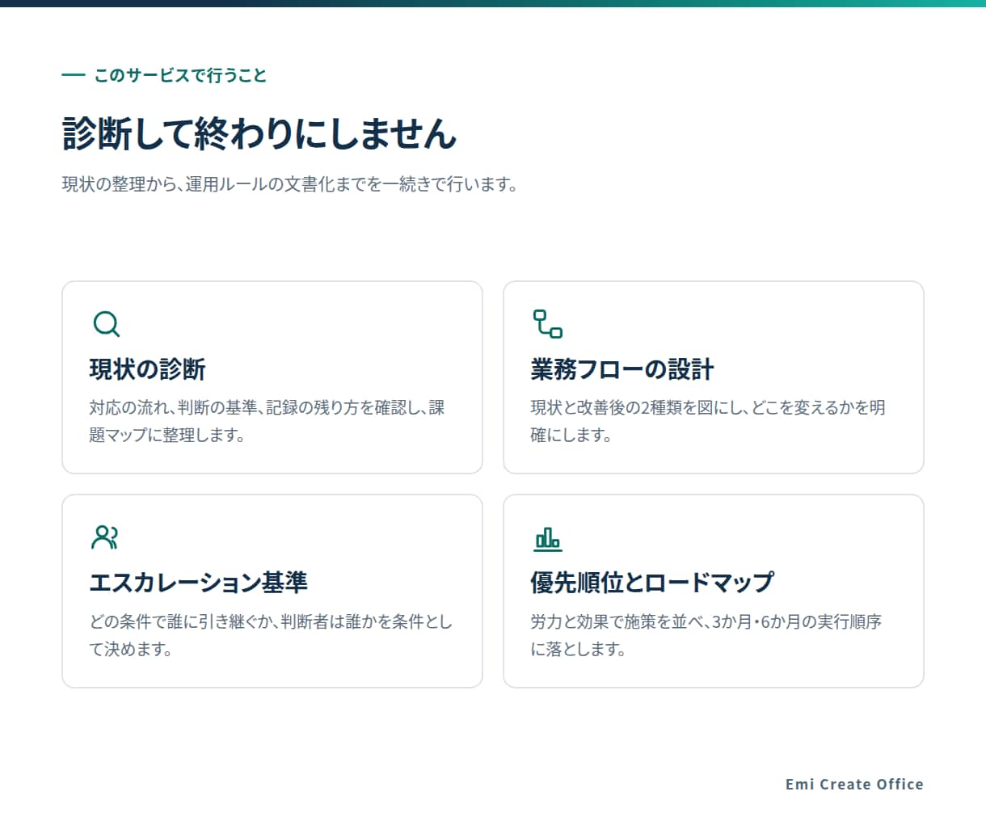Click the bar chart icon above 優先順位とロードマップ
986x821 pixels.
pyautogui.click(x=547, y=538)
